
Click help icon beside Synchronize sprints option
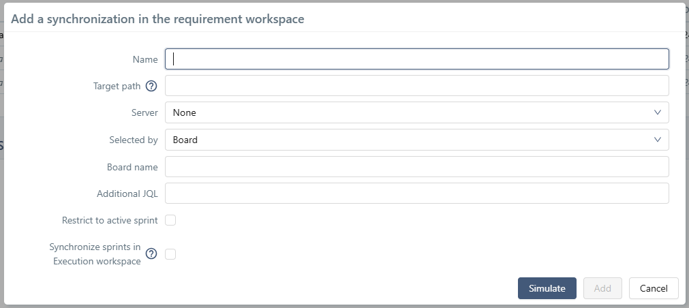151,253
